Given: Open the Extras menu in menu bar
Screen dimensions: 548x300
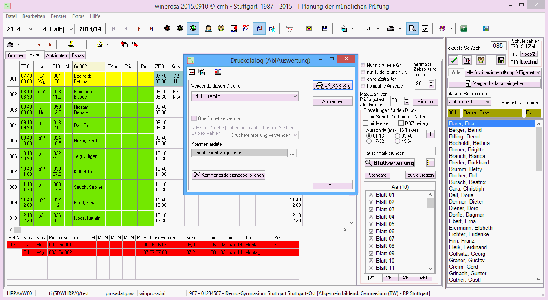Looking at the screenshot, I should pyautogui.click(x=78, y=16).
